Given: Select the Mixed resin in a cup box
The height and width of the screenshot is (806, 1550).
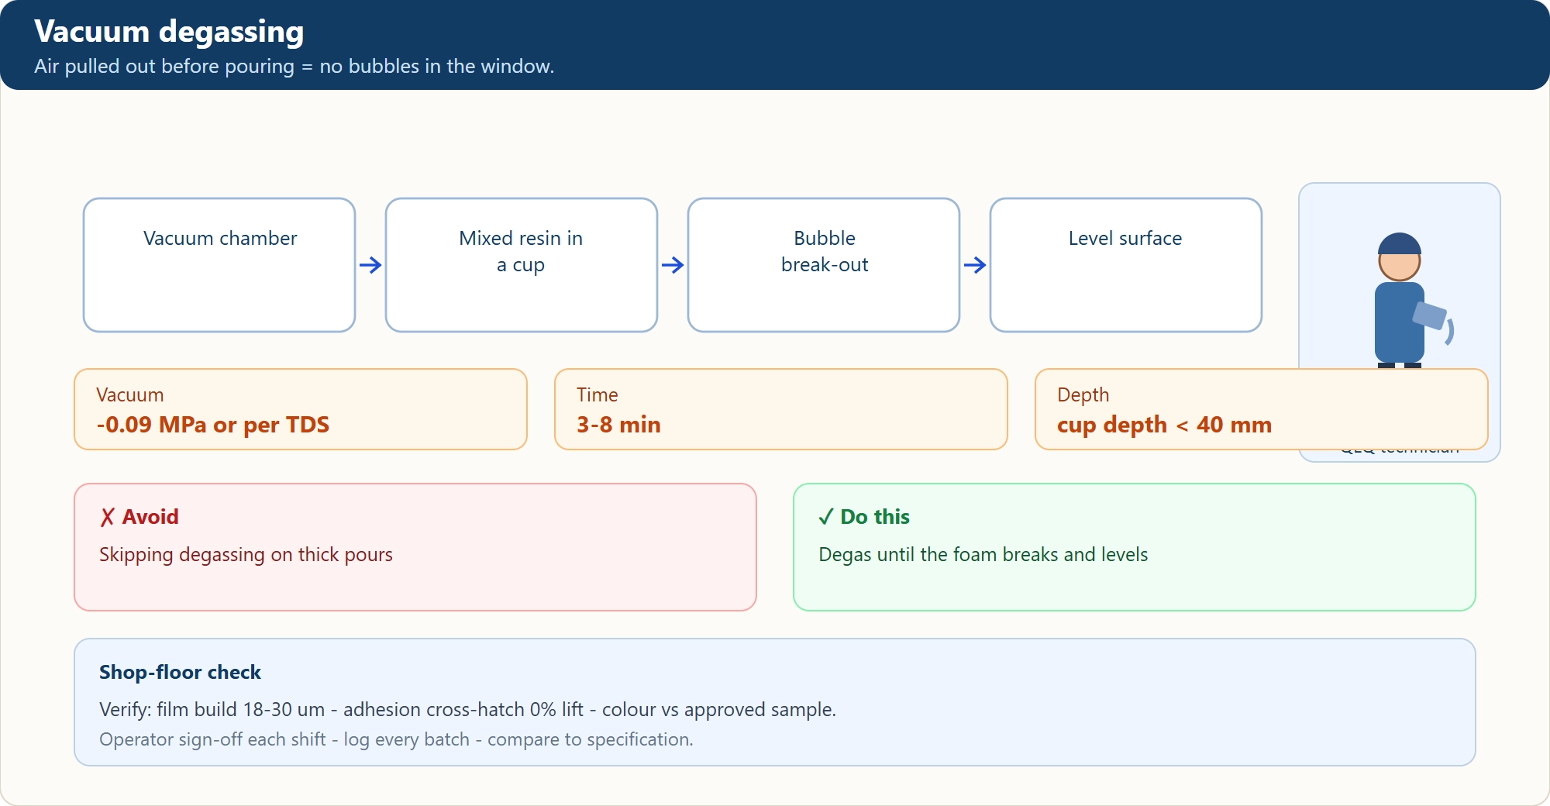Looking at the screenshot, I should point(522,265).
